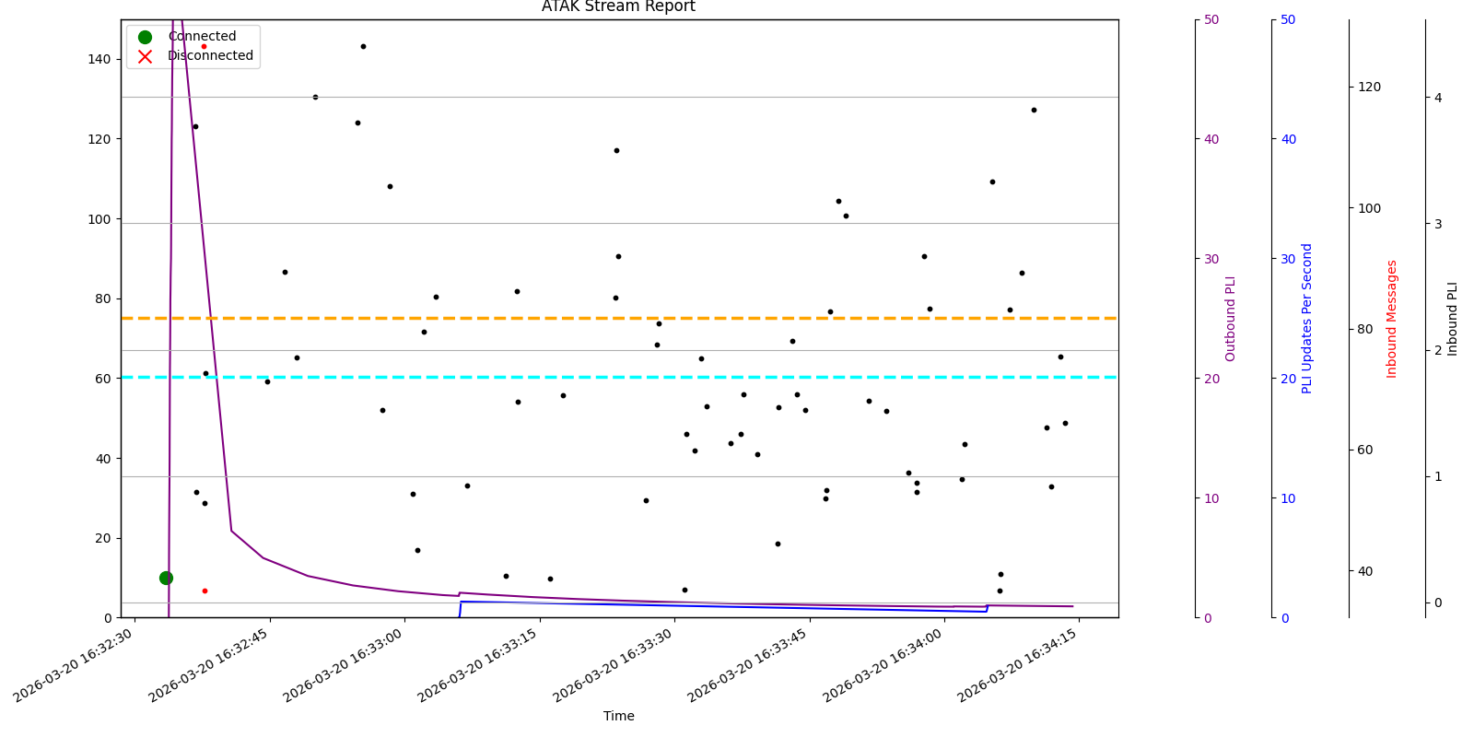
Task: Click the "Connected" legend text
Action: (202, 37)
